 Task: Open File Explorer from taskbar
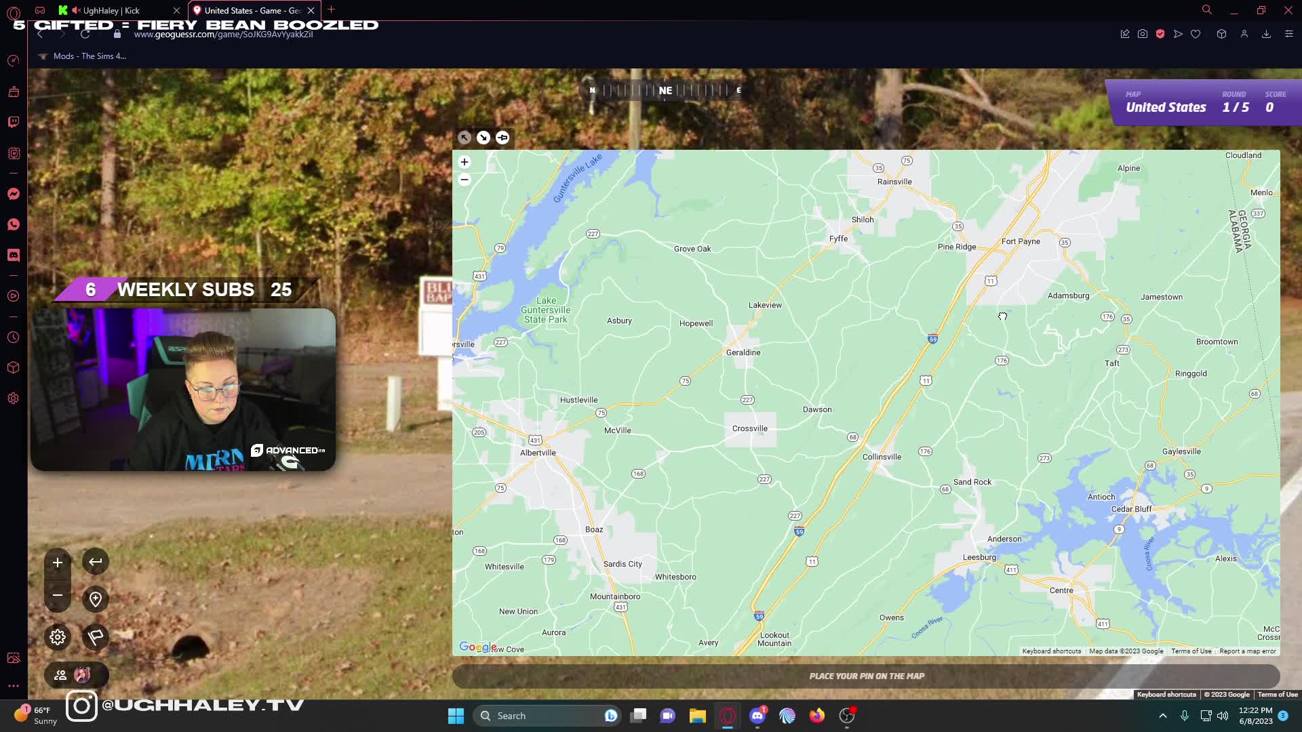[x=697, y=716]
